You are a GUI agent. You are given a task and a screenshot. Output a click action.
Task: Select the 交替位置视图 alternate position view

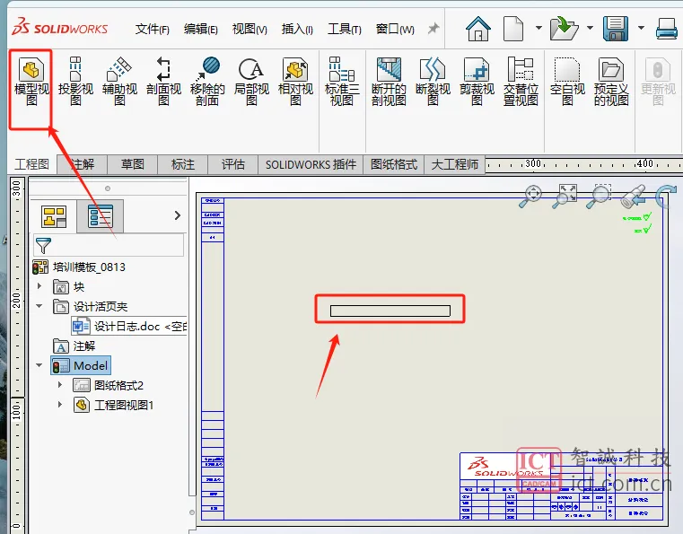pyautogui.click(x=521, y=82)
